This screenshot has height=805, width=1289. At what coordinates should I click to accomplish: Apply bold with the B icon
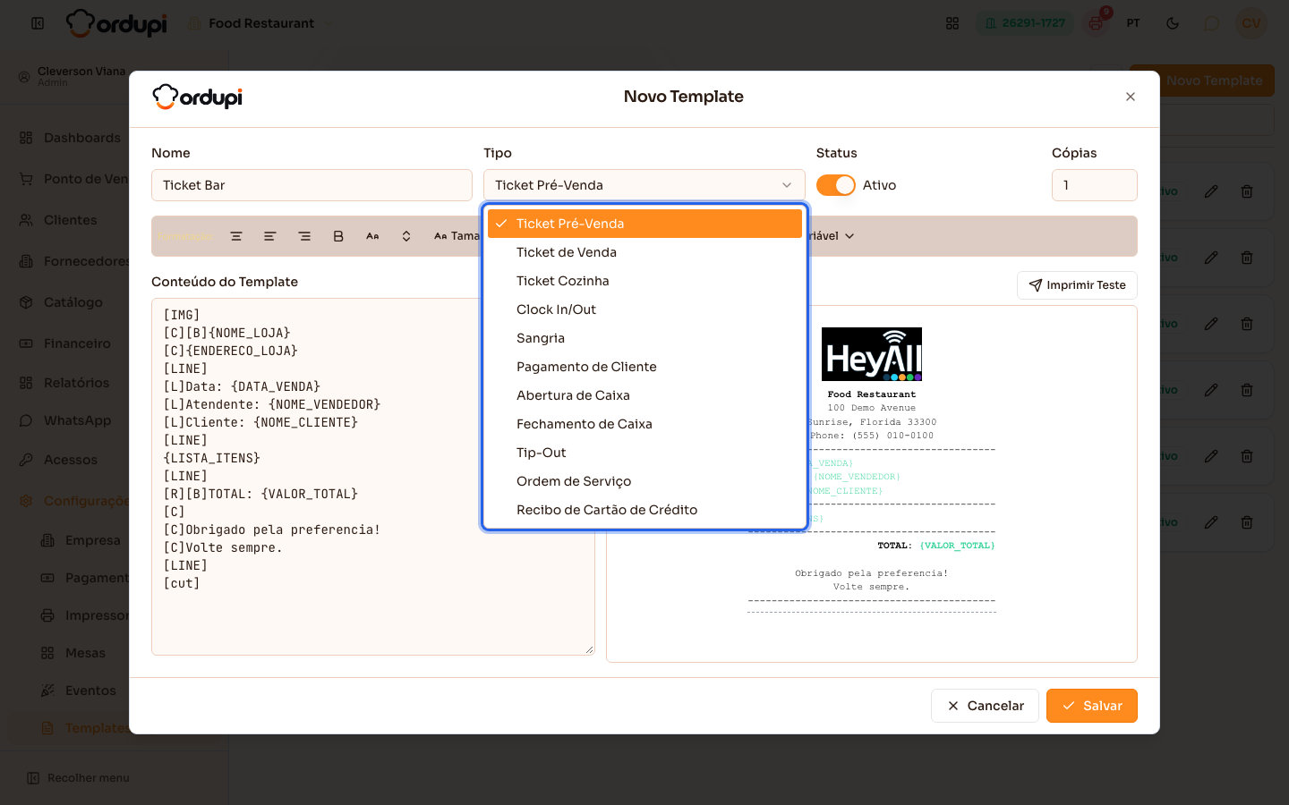point(338,236)
